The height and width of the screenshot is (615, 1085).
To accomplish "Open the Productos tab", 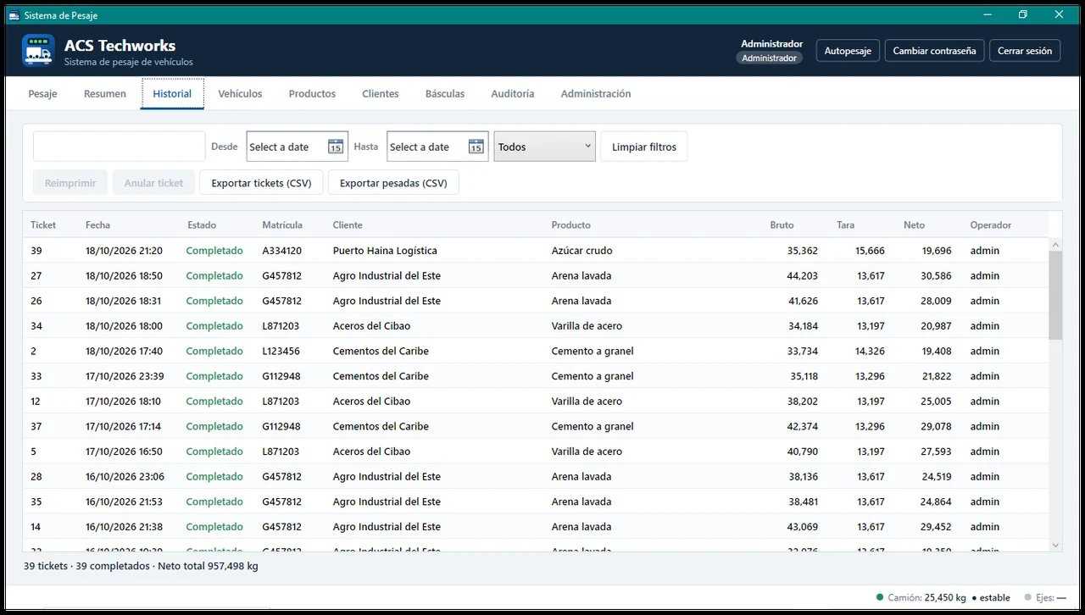I will tap(312, 93).
